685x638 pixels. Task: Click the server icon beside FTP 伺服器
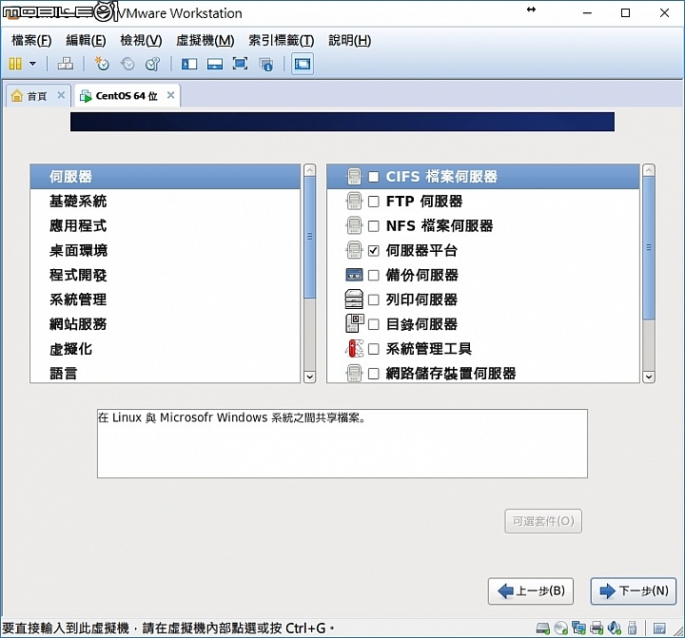(x=354, y=202)
